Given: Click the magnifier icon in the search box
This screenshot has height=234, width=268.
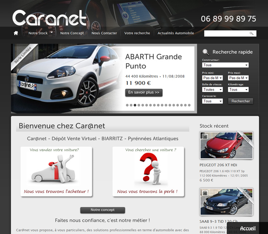Looking at the screenshot, I should pos(252,33).
